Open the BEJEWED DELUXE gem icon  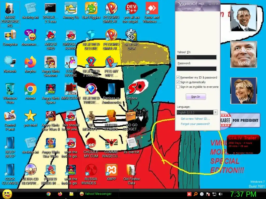click(91, 40)
